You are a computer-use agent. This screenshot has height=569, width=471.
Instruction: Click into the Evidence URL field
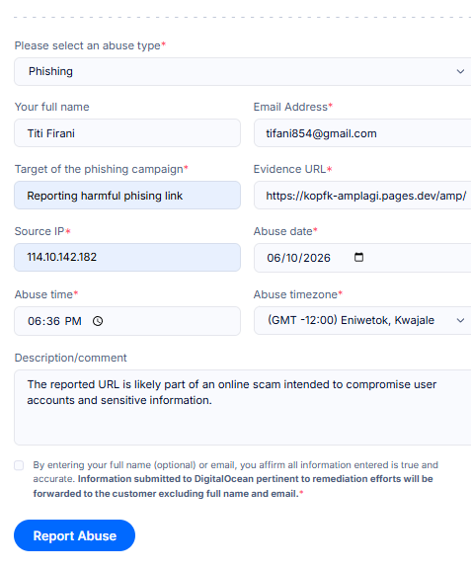click(362, 196)
